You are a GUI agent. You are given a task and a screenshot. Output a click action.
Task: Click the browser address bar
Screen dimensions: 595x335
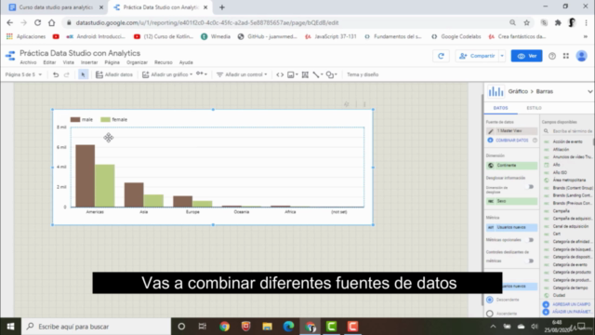click(x=285, y=22)
